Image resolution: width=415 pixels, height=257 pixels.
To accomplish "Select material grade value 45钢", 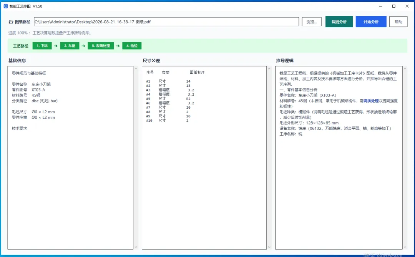I will pyautogui.click(x=36, y=95).
